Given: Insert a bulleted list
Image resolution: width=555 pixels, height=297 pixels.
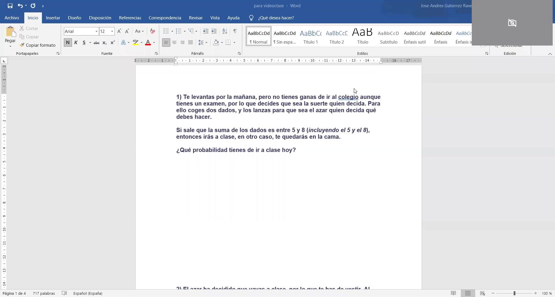Looking at the screenshot, I should tap(166, 31).
